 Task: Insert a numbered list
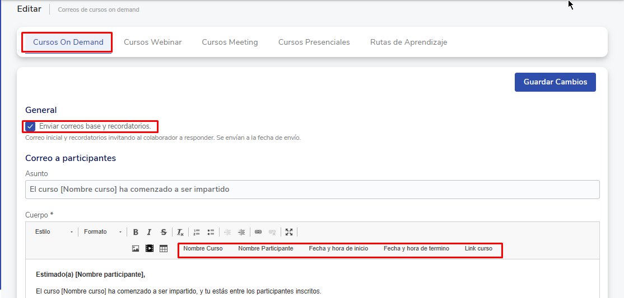[197, 232]
